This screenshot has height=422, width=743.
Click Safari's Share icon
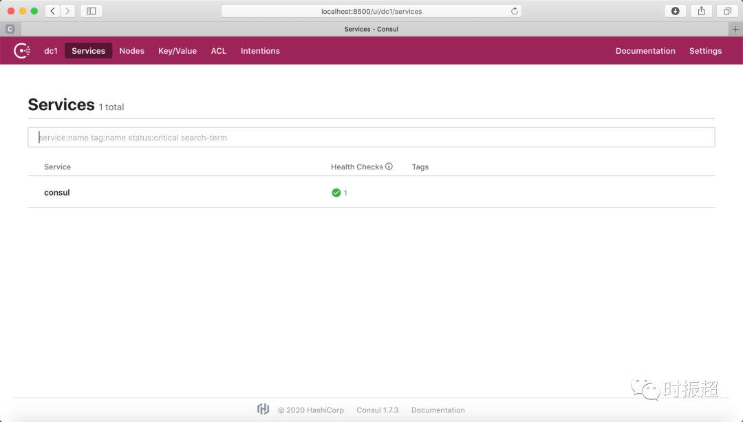pyautogui.click(x=701, y=11)
